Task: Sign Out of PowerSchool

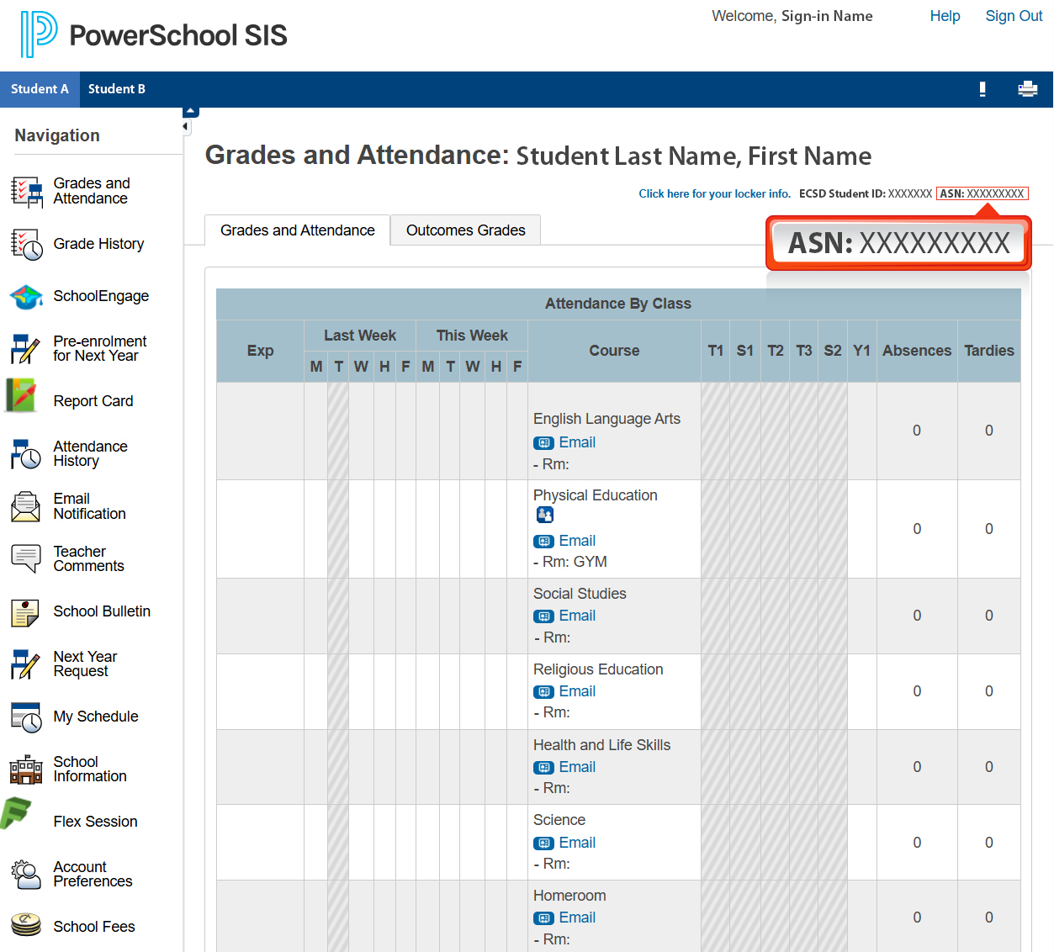Action: (x=1014, y=16)
